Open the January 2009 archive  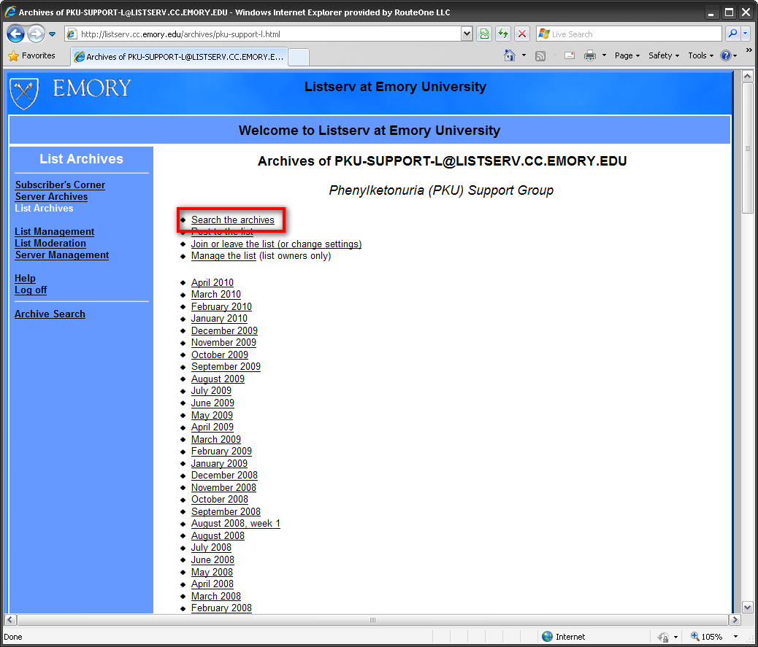coord(219,463)
